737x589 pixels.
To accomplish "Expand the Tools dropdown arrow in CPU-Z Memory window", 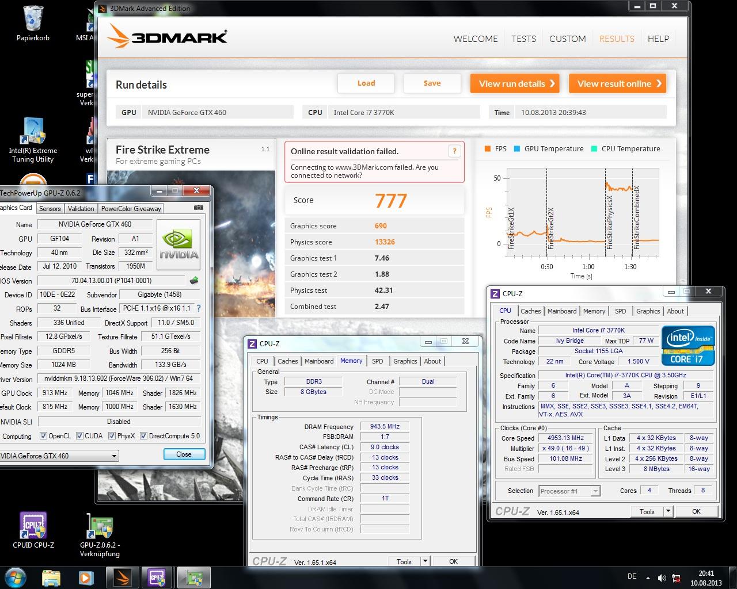I will 425,561.
